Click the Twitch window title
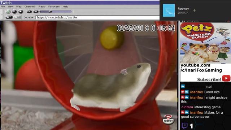This screenshot has width=231, height=130. coord(6,3)
